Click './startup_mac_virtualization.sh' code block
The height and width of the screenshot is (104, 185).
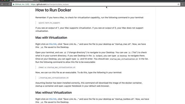point(53,78)
